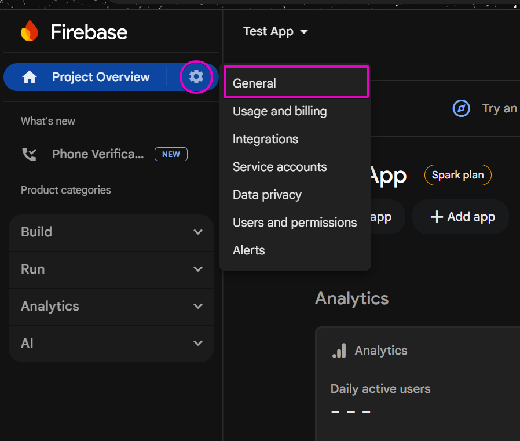This screenshot has height=441, width=520.
Task: Click the compass icon near Try an
Action: [x=461, y=108]
